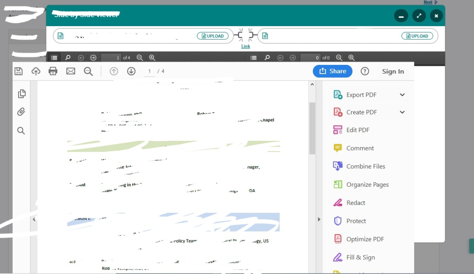474x276 pixels.
Task: Click the upload to cloud icon
Action: pyautogui.click(x=36, y=71)
